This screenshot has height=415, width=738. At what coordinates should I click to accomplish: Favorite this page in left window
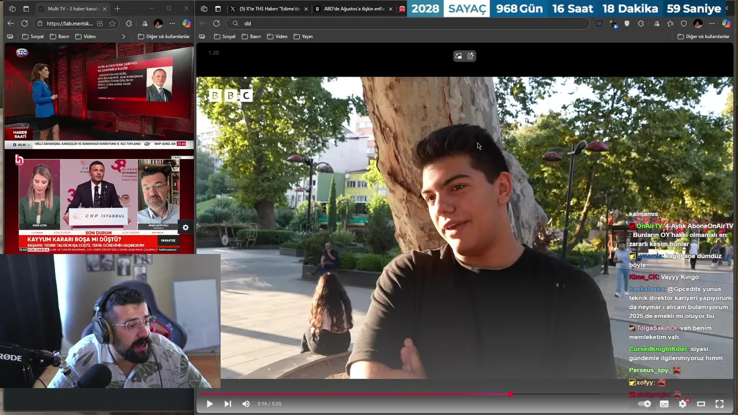pos(112,24)
